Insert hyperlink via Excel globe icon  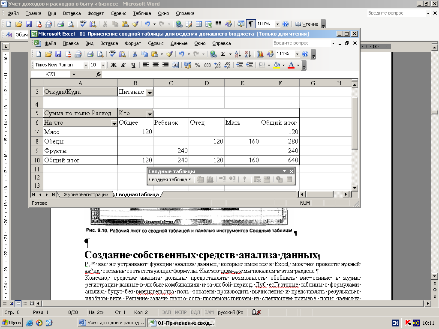coord(213,54)
